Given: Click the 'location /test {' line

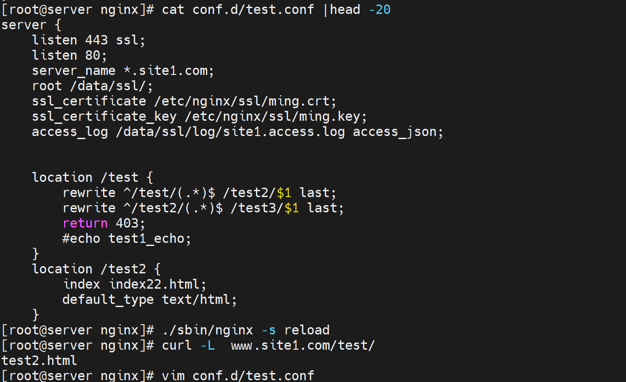Looking at the screenshot, I should (92, 177).
